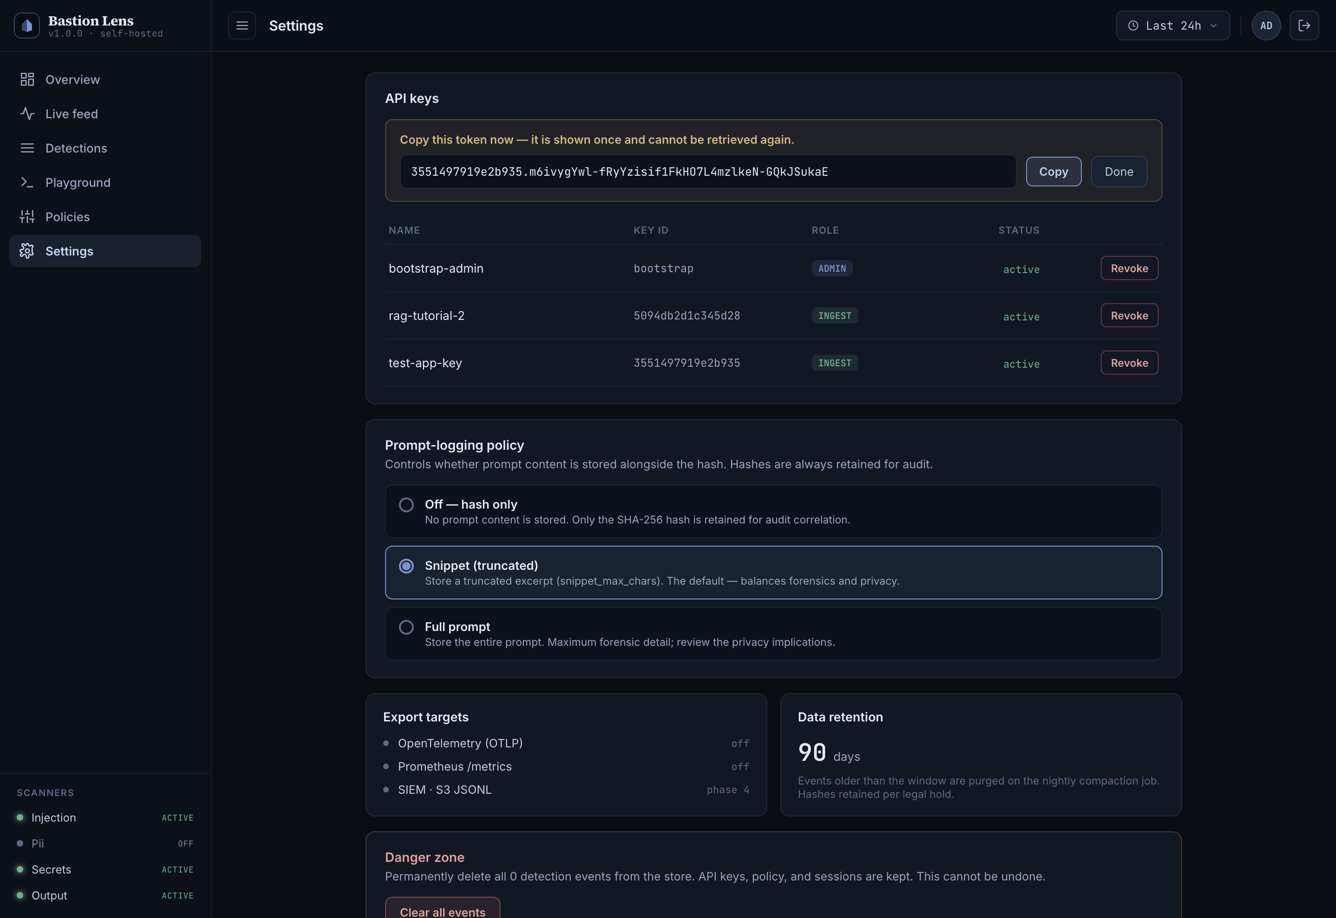Click the STATUS column header
The width and height of the screenshot is (1336, 918).
1018,230
